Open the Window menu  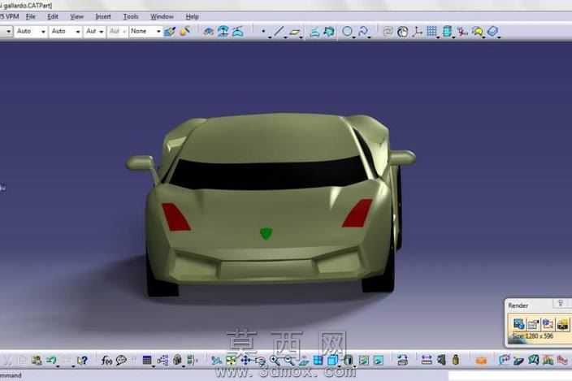click(x=162, y=16)
